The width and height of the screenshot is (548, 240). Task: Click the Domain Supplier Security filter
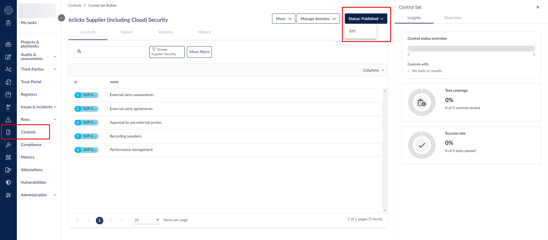coord(167,52)
